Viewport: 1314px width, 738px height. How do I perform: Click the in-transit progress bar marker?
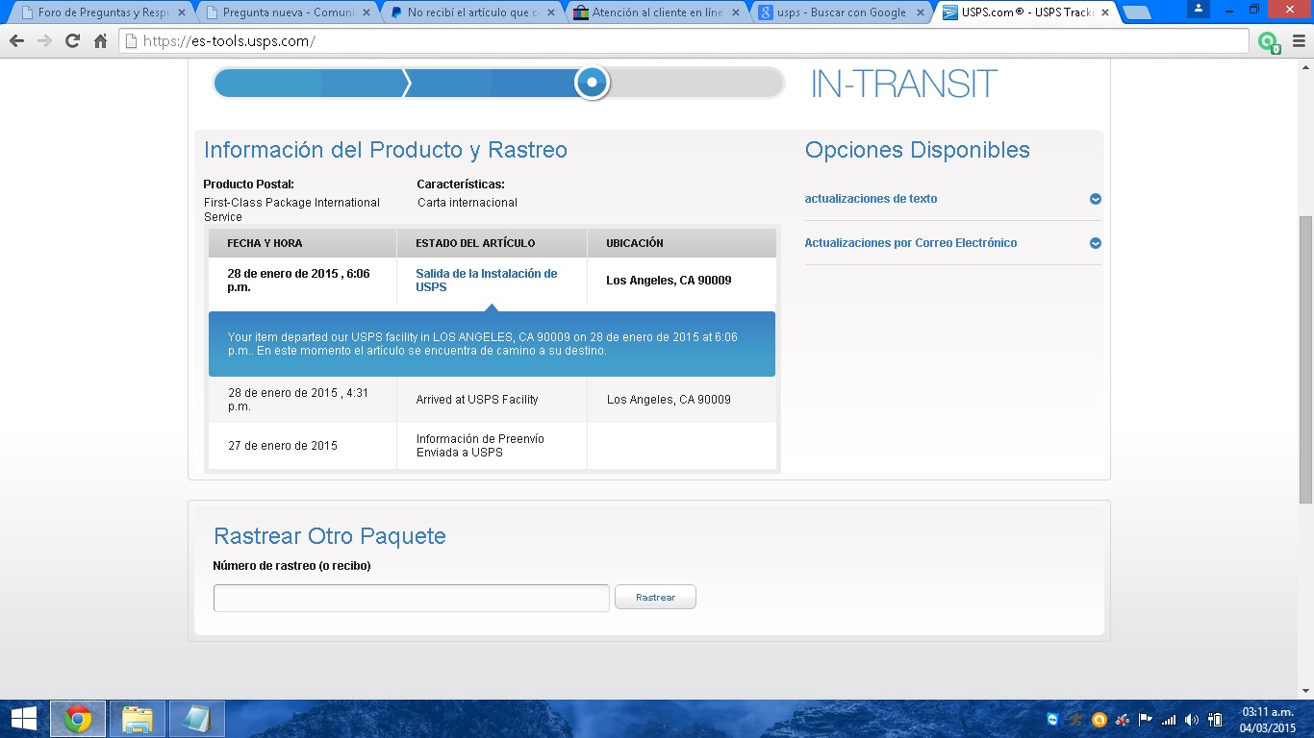point(592,83)
